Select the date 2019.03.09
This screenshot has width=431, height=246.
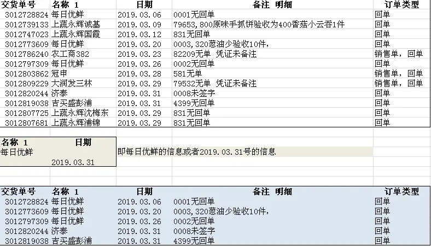(x=139, y=25)
